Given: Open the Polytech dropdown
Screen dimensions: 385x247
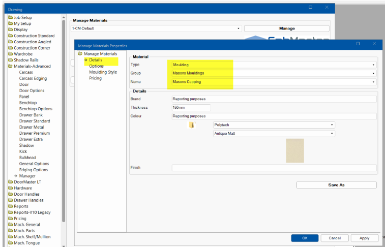Looking at the screenshot, I should (x=274, y=125).
